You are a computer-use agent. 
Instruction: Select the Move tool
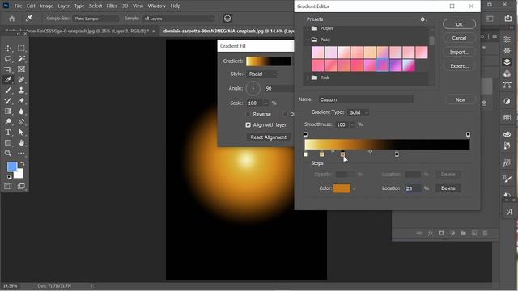click(x=8, y=48)
